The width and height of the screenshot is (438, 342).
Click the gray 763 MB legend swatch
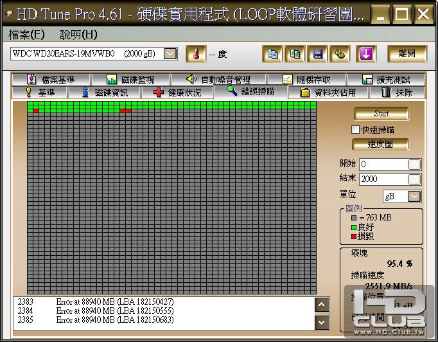[x=354, y=217]
